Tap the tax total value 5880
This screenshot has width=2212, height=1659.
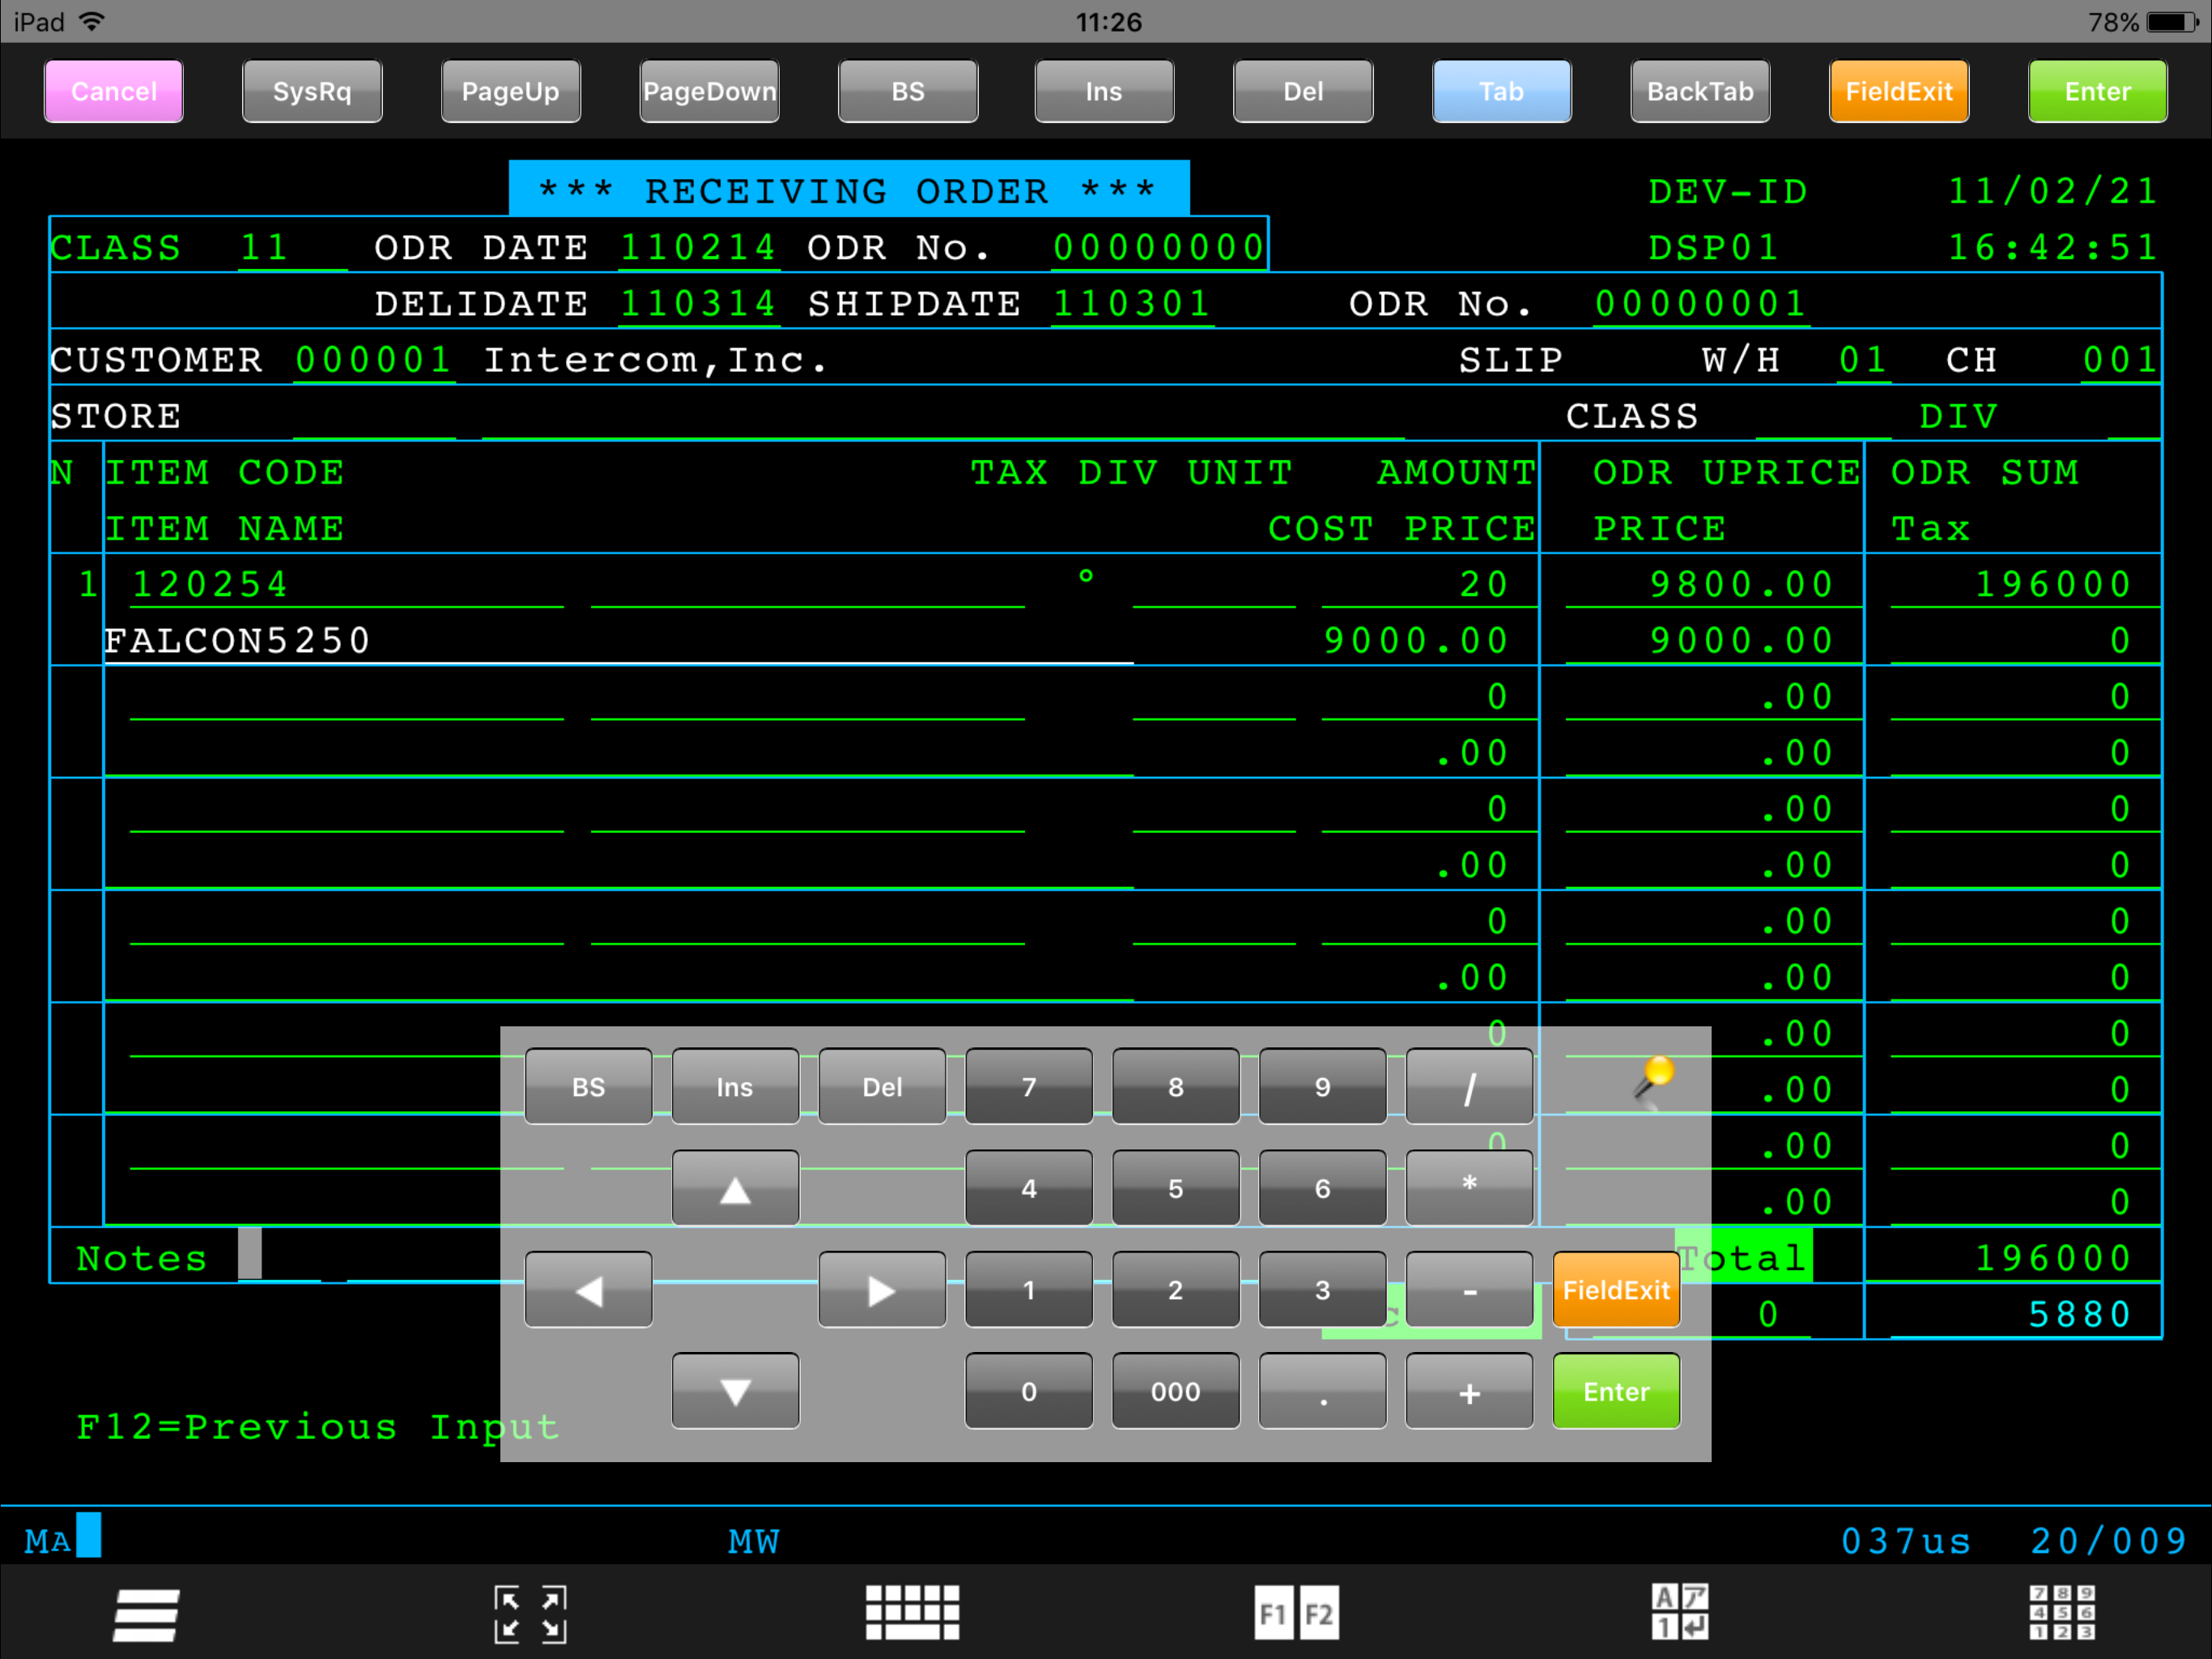coord(2080,1314)
